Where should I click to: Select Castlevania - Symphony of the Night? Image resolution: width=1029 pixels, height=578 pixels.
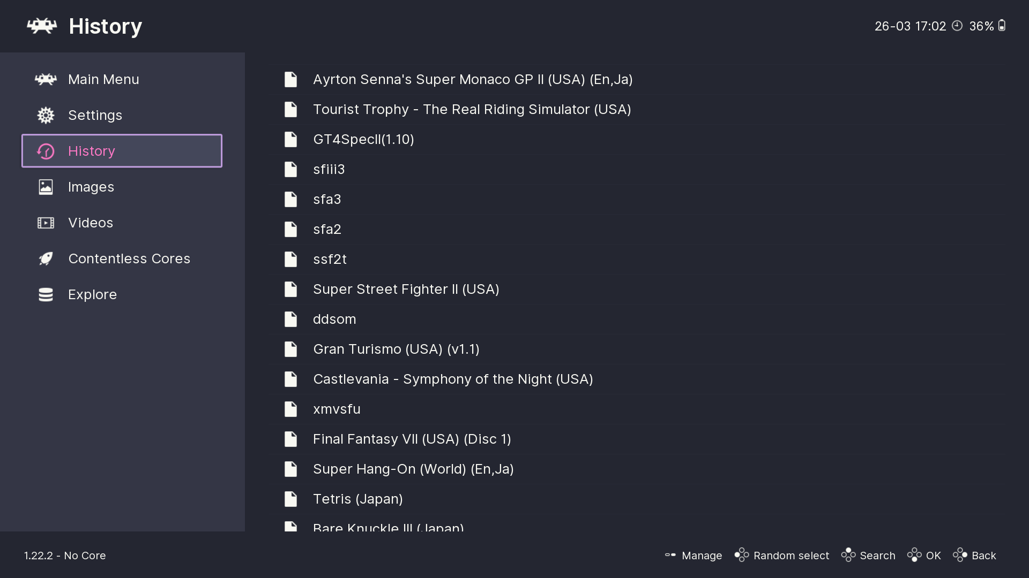pyautogui.click(x=453, y=379)
